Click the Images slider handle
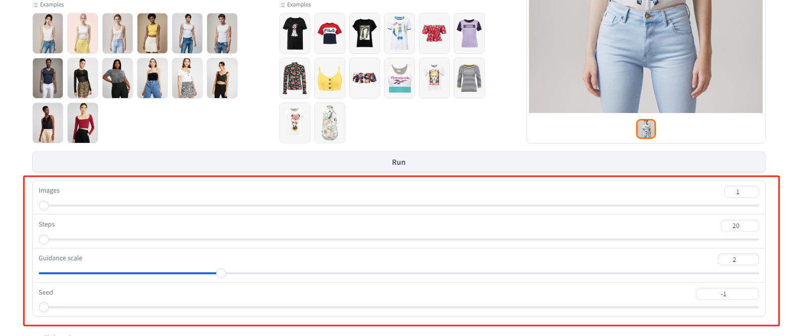Image resolution: width=793 pixels, height=336 pixels. click(44, 206)
